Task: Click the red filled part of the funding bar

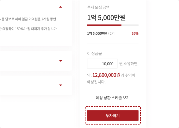Action: point(104,25)
